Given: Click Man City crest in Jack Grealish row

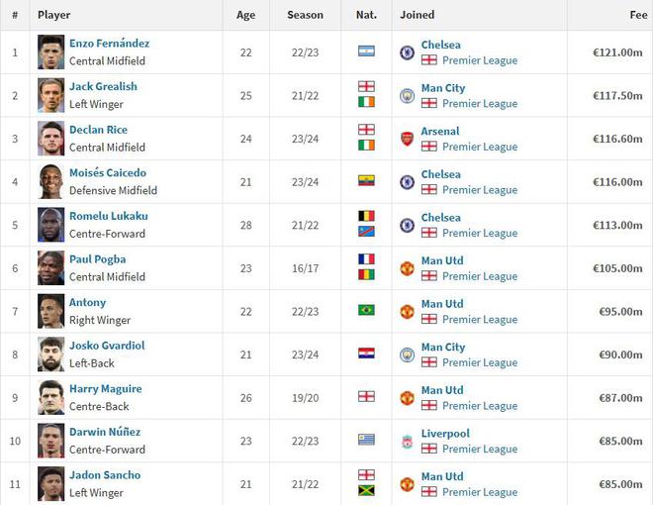Looking at the screenshot, I should tap(407, 96).
